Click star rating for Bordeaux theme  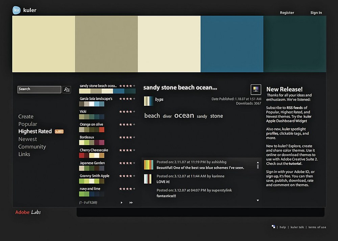click(x=127, y=138)
